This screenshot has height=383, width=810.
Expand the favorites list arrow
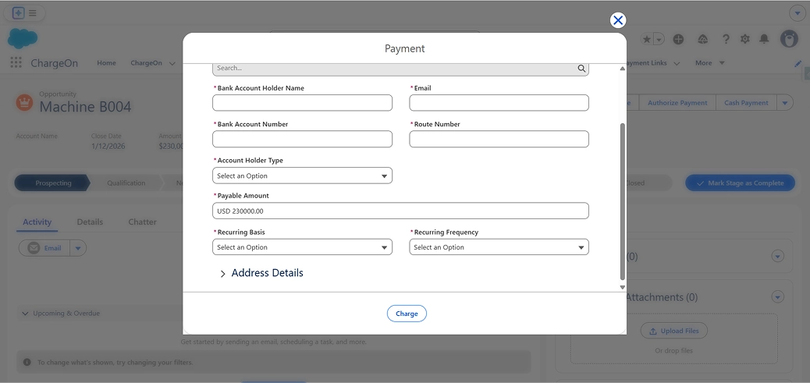coord(659,39)
